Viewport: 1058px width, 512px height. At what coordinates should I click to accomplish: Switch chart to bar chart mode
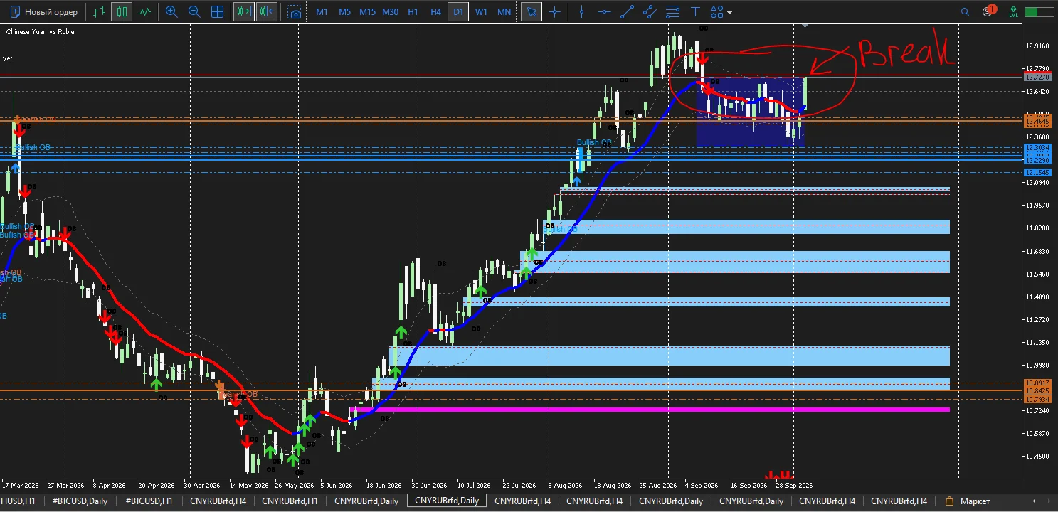99,12
